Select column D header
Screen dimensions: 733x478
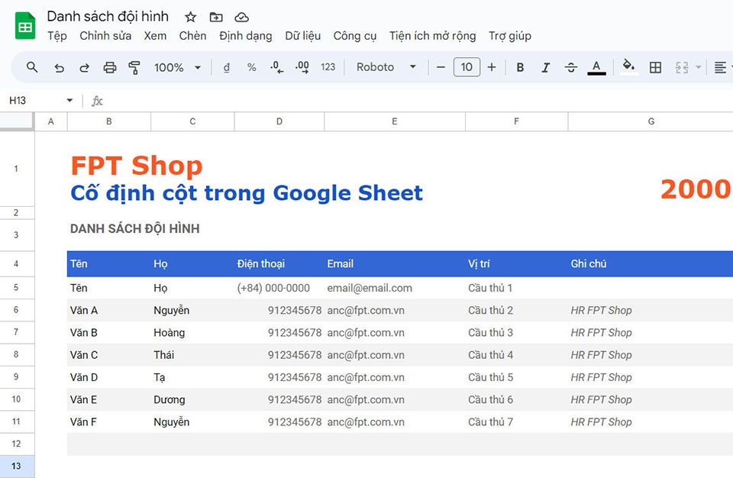click(279, 121)
